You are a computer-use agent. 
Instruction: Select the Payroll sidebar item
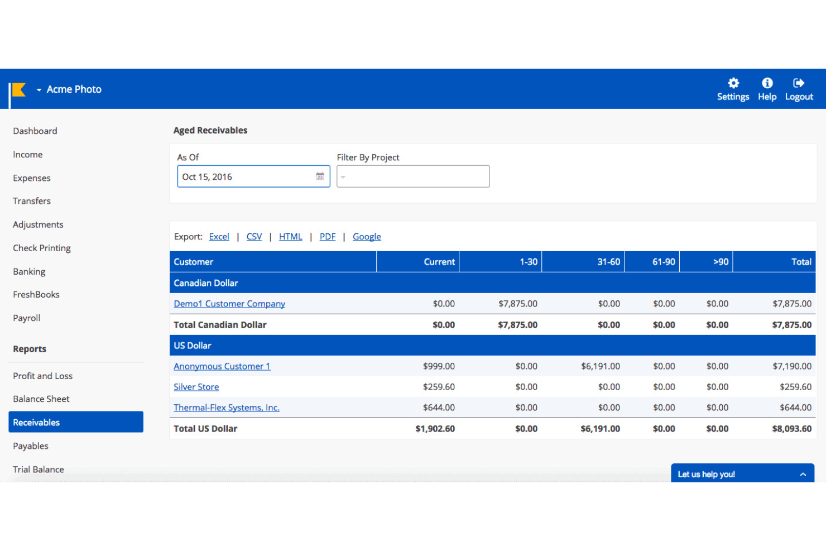coord(26,318)
